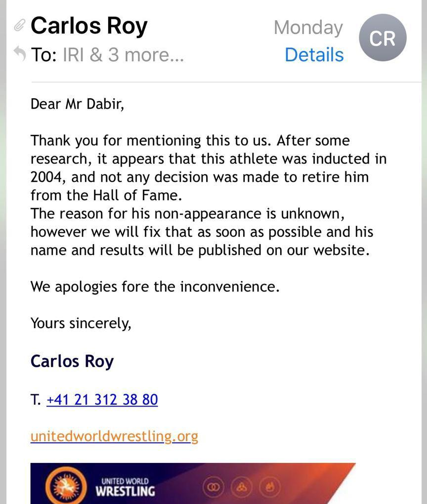Tap the Monday date label

(x=308, y=28)
